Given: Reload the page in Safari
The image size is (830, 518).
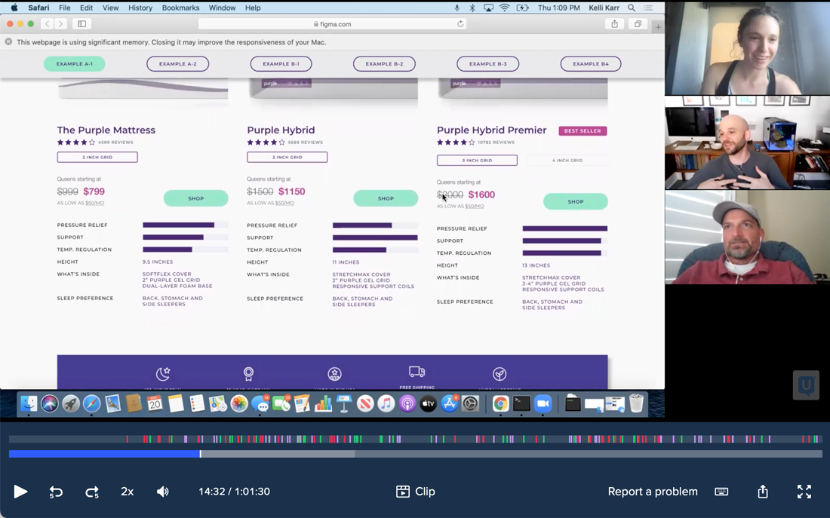Looking at the screenshot, I should point(460,24).
